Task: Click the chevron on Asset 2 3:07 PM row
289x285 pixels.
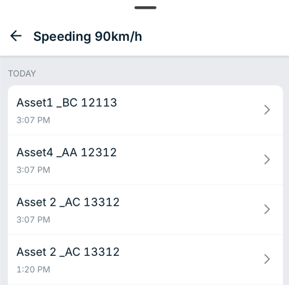Action: [x=267, y=209]
